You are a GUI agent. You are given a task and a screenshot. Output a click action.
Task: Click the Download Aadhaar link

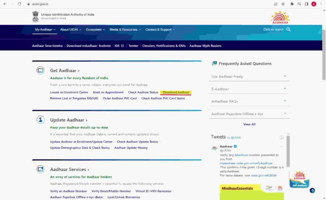pyautogui.click(x=176, y=92)
